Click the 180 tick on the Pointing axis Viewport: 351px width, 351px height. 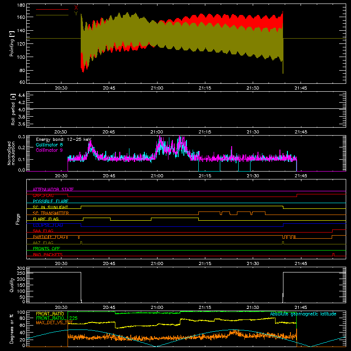click(x=21, y=5)
